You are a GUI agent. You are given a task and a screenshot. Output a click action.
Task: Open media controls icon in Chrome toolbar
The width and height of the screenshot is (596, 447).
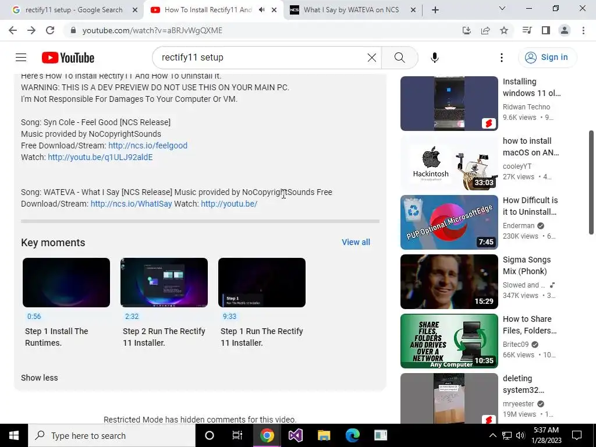[x=527, y=30]
